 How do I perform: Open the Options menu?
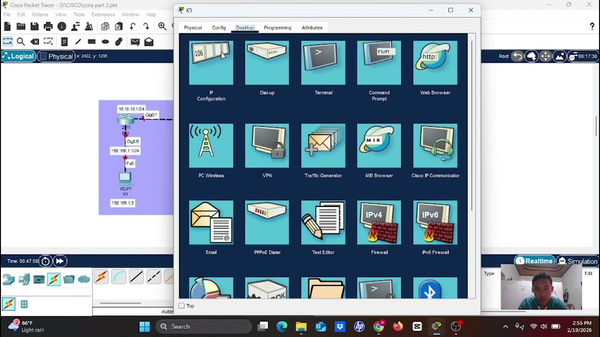pos(40,15)
